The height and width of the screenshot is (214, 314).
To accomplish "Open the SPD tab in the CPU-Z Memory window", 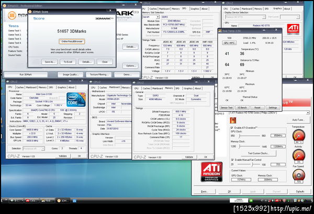I will point(177,88).
